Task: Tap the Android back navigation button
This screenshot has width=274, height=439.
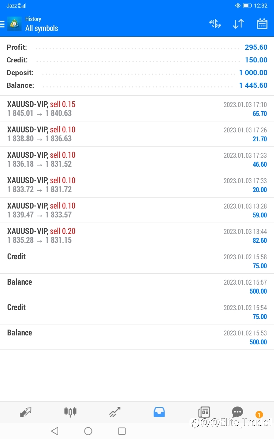Action: point(55,431)
